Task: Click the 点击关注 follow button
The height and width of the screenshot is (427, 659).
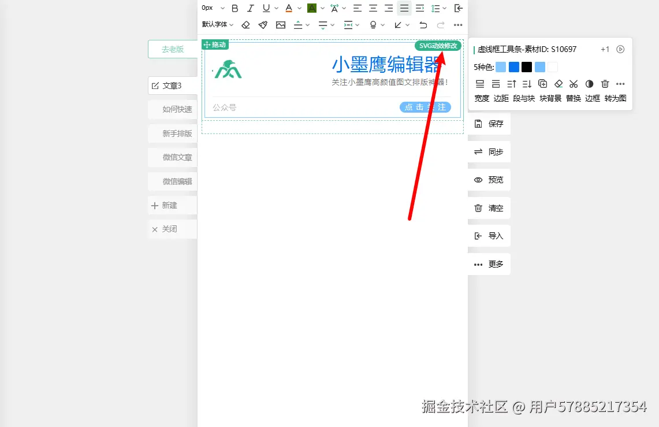Action: (425, 107)
